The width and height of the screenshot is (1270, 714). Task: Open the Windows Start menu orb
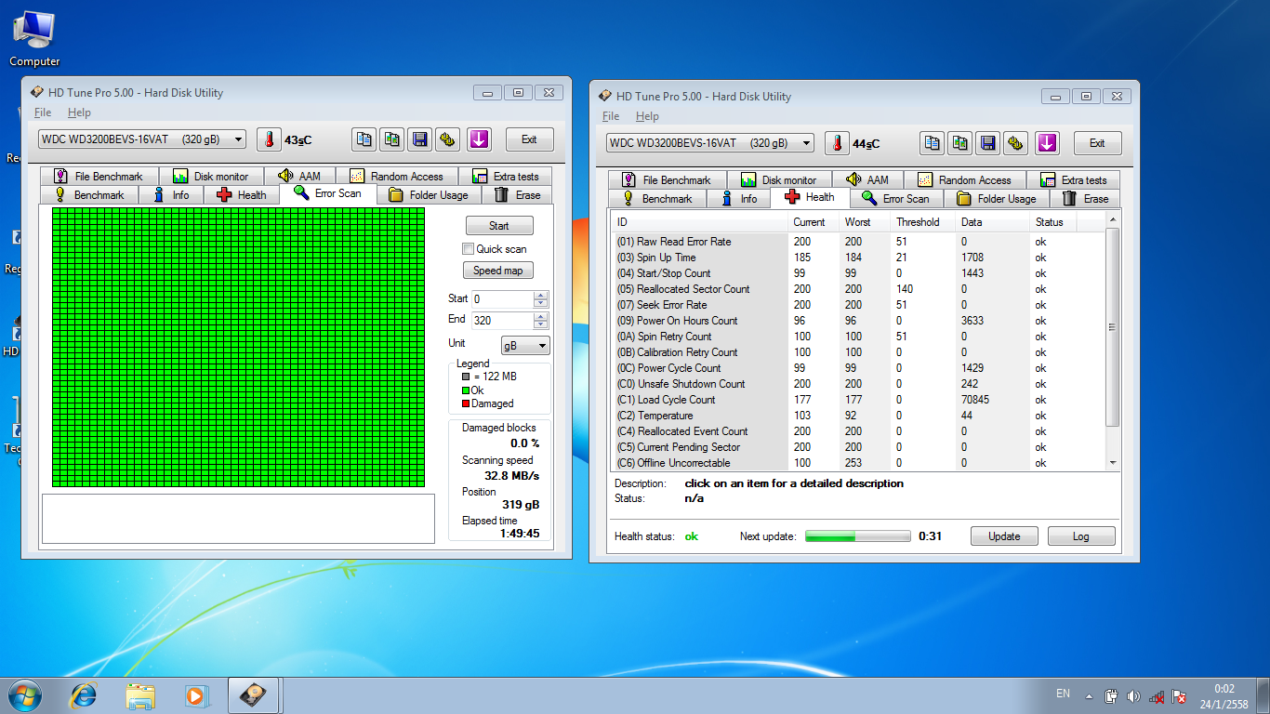tap(24, 695)
